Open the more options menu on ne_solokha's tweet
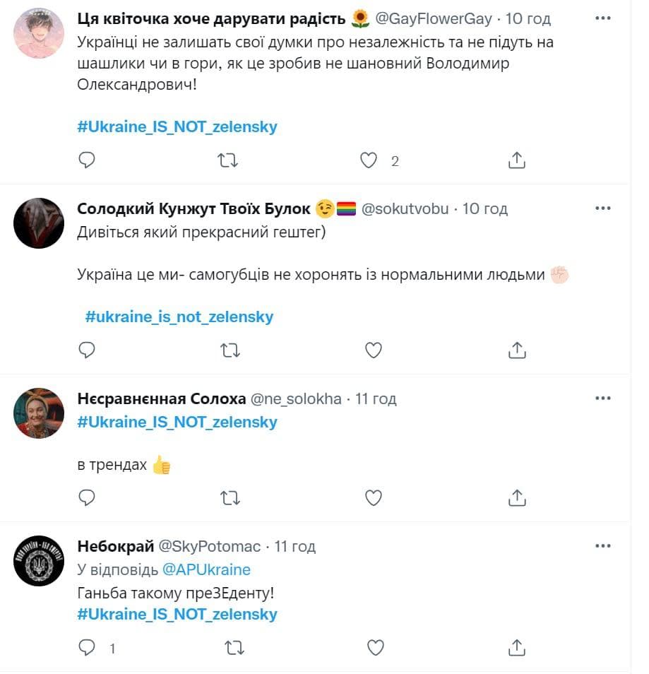 603,398
